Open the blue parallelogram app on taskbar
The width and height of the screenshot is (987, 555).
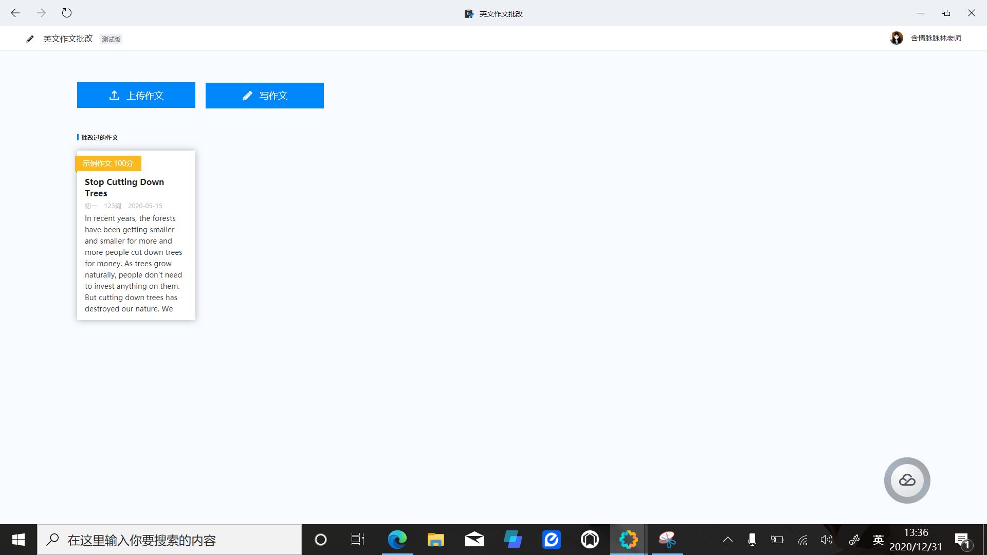tap(513, 540)
